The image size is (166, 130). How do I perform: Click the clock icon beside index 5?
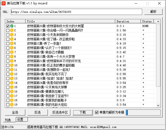[x=12, y=43]
